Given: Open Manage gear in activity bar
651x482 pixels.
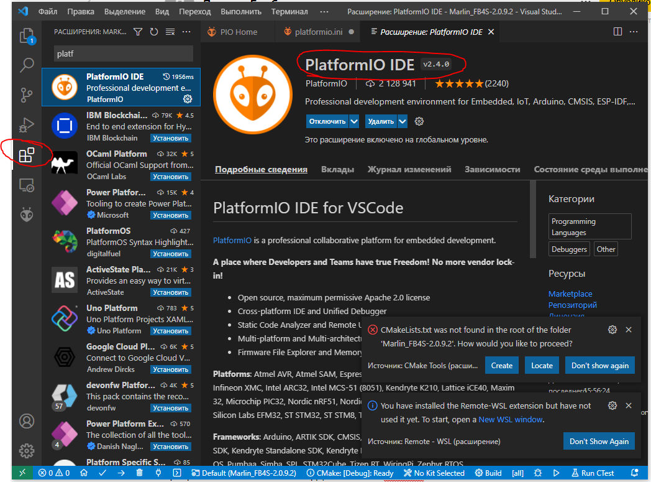Looking at the screenshot, I should pyautogui.click(x=27, y=450).
